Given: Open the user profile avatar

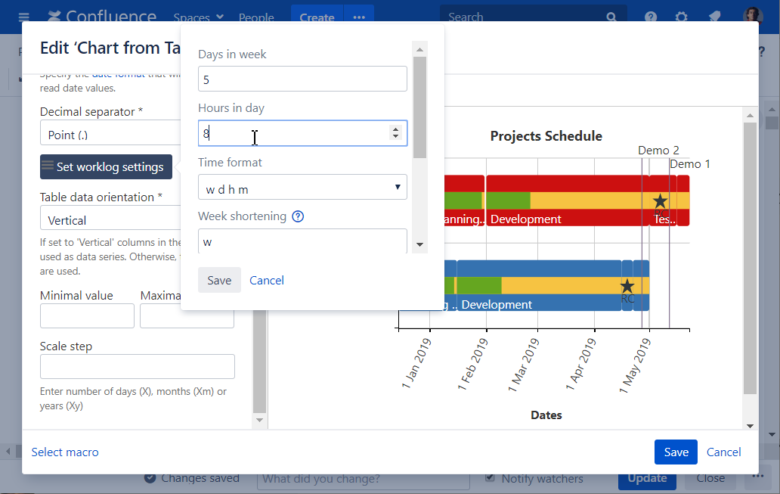Looking at the screenshot, I should coord(753,17).
